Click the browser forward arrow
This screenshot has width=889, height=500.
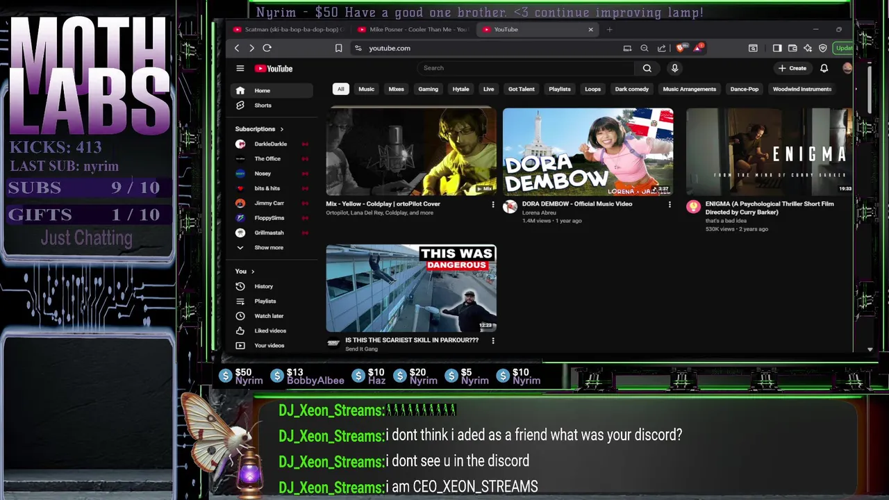(251, 48)
